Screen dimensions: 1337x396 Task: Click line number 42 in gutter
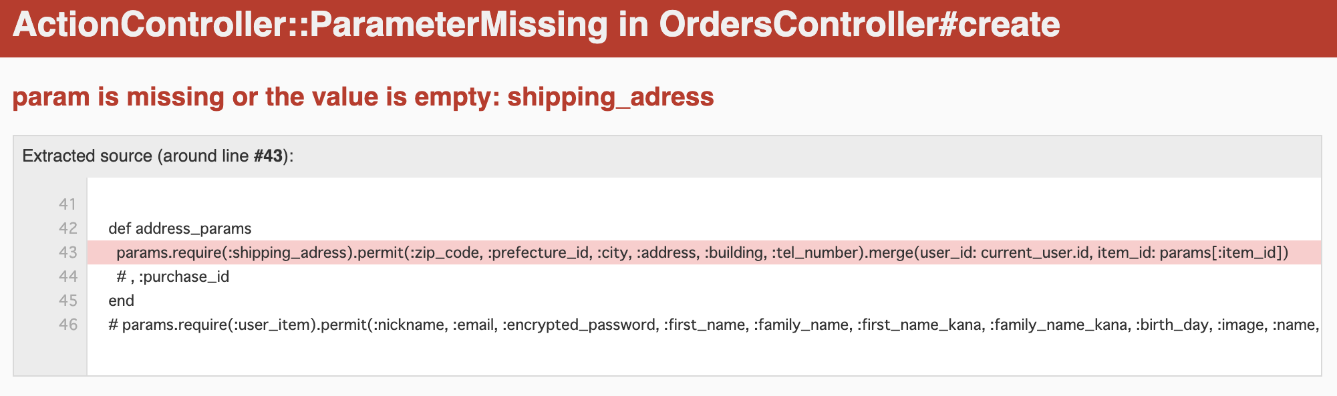coord(67,228)
